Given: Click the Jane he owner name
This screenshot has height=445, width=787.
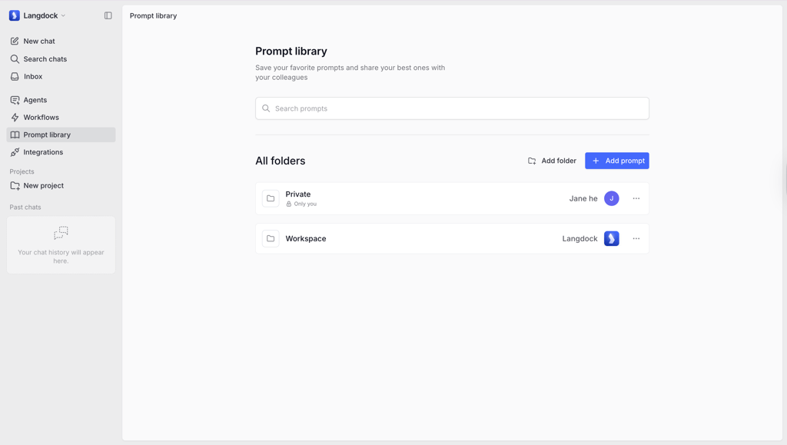Looking at the screenshot, I should (x=583, y=198).
